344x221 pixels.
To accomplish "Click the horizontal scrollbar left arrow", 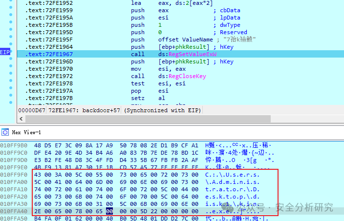I will [x=21, y=119].
